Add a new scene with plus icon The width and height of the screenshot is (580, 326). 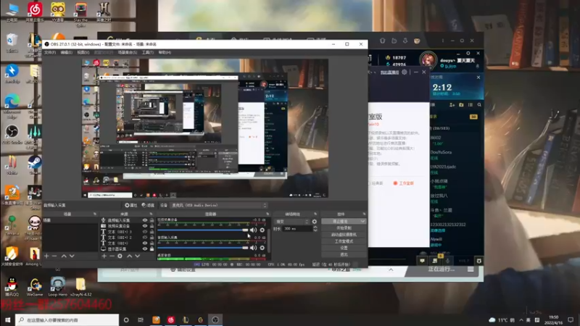coord(46,256)
